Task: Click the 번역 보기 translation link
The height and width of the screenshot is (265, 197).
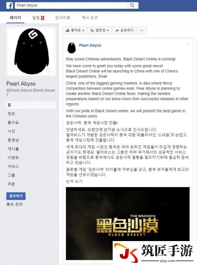Action: 74,181
